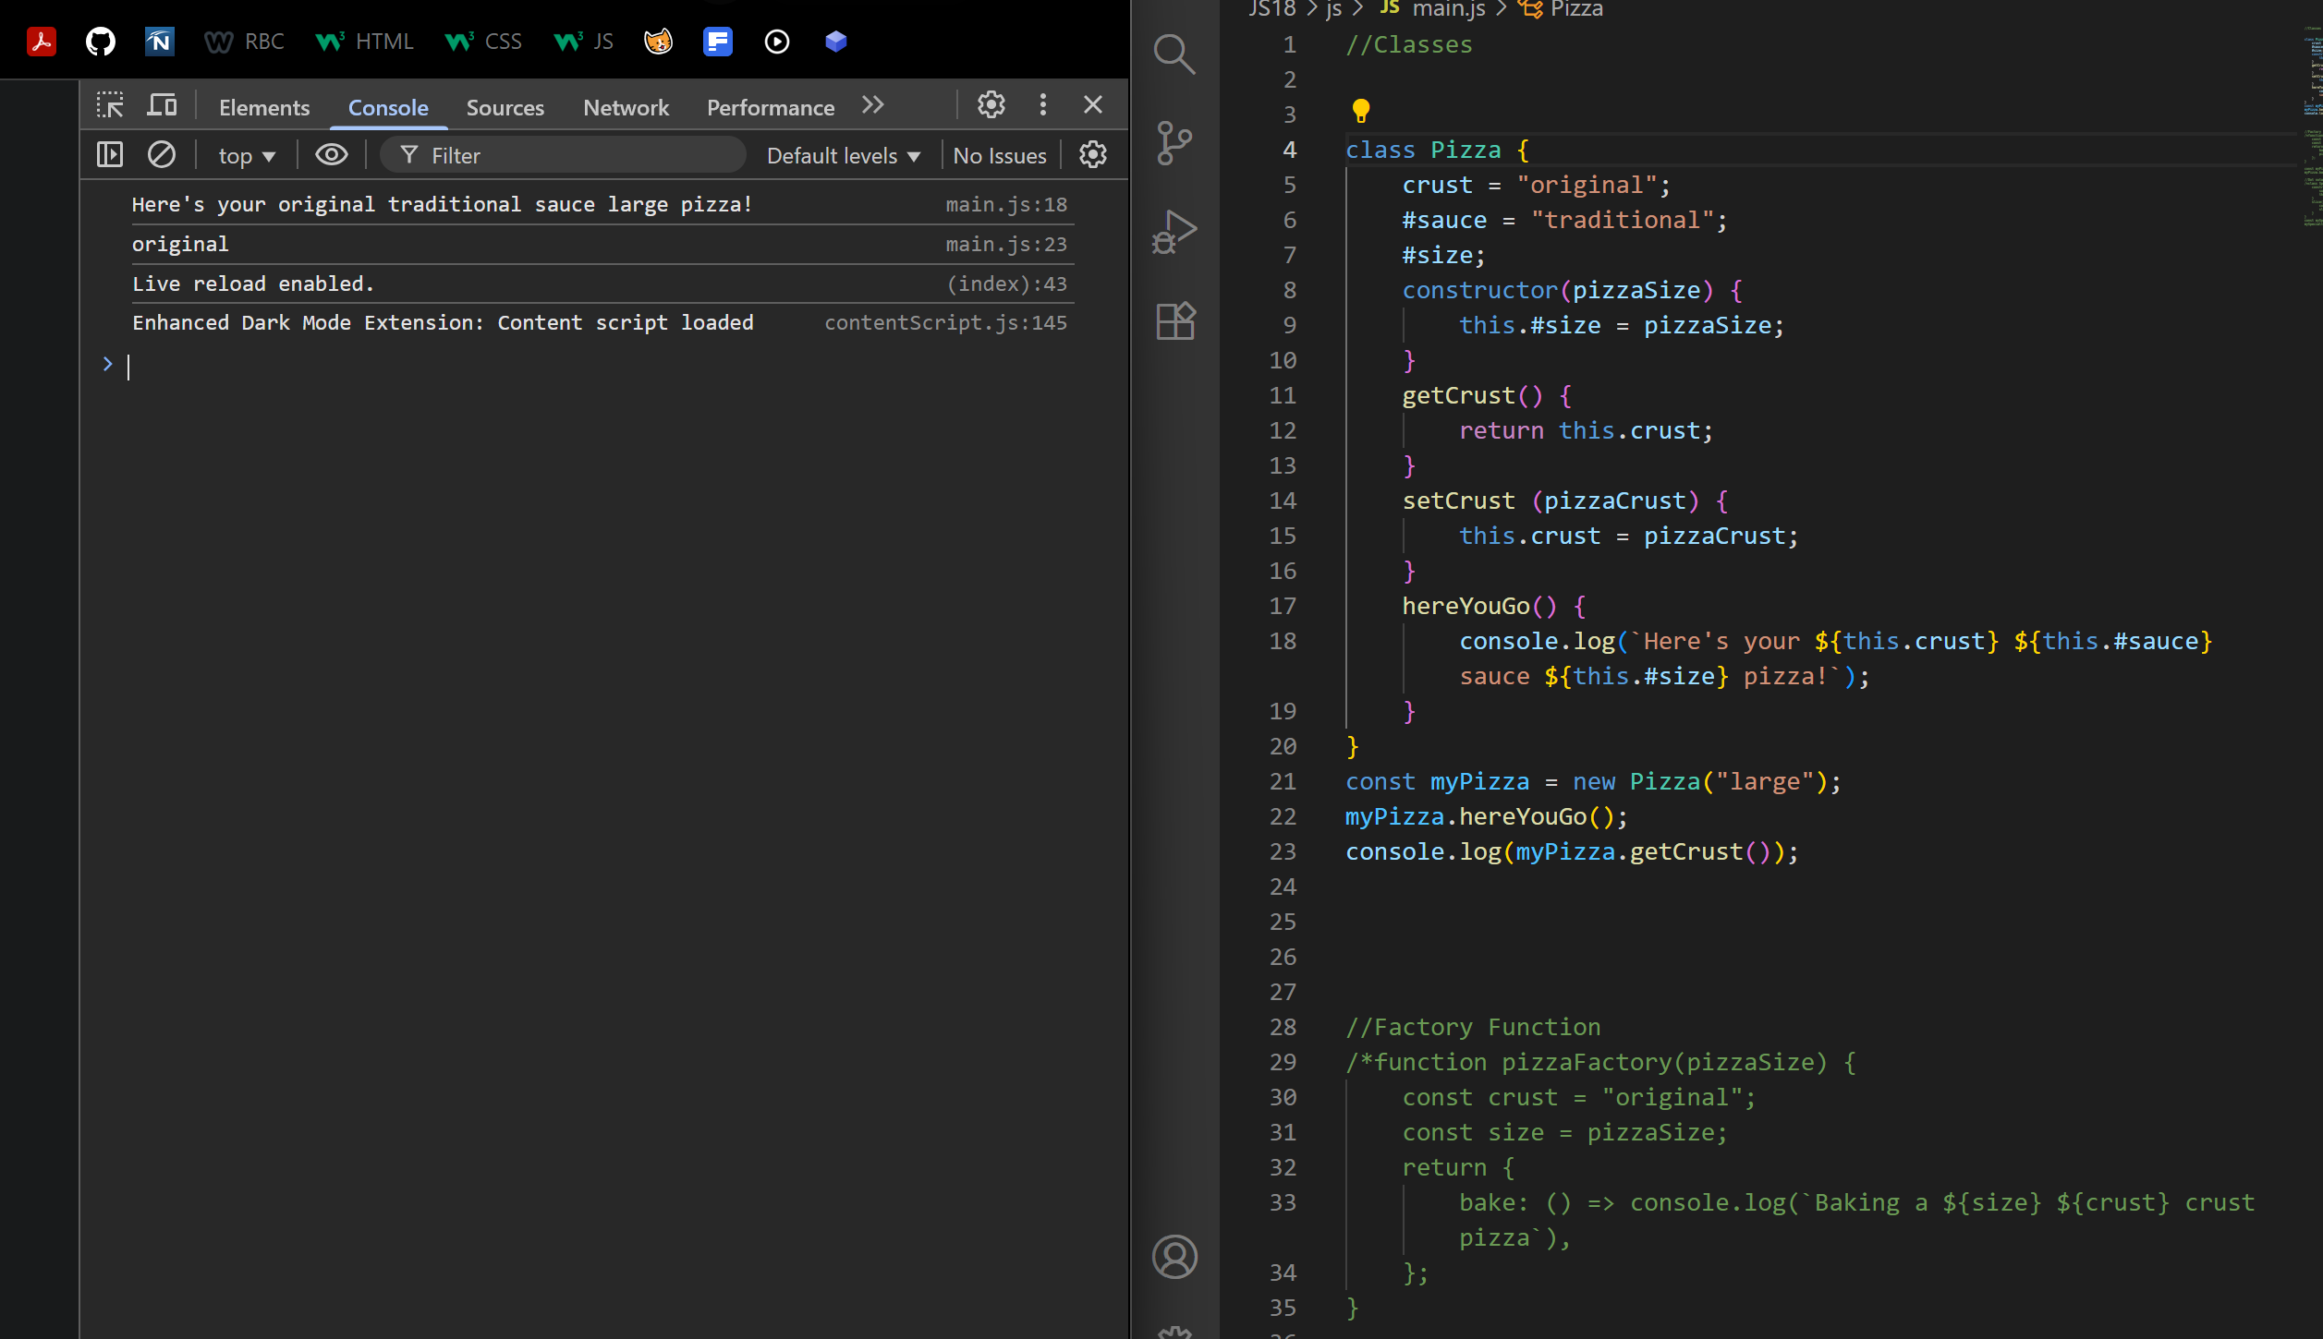Open the top context dropdown

pos(246,155)
